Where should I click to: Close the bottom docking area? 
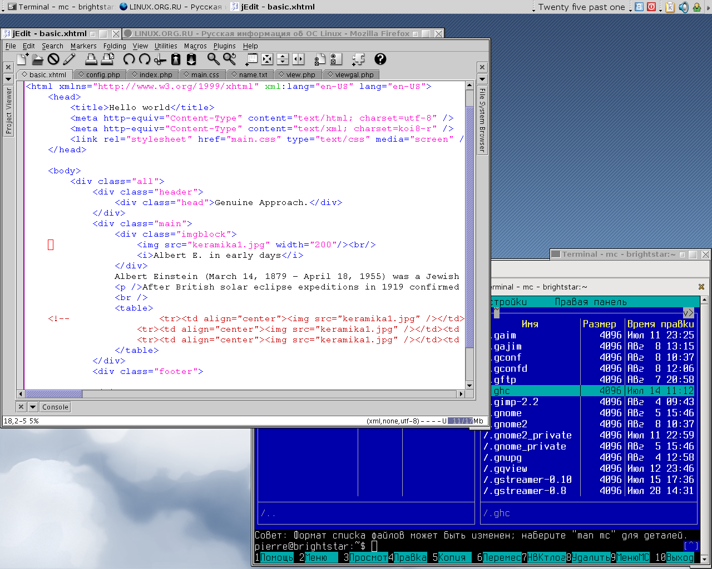tap(21, 407)
